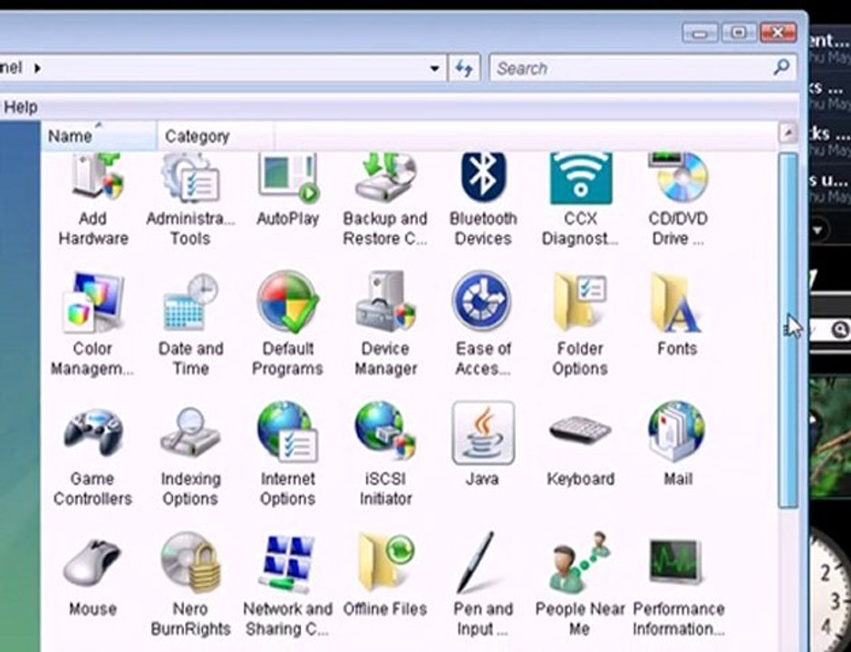The width and height of the screenshot is (851, 652).
Task: Expand the breadcrumb arrow after Control Panel
Action: coord(37,68)
